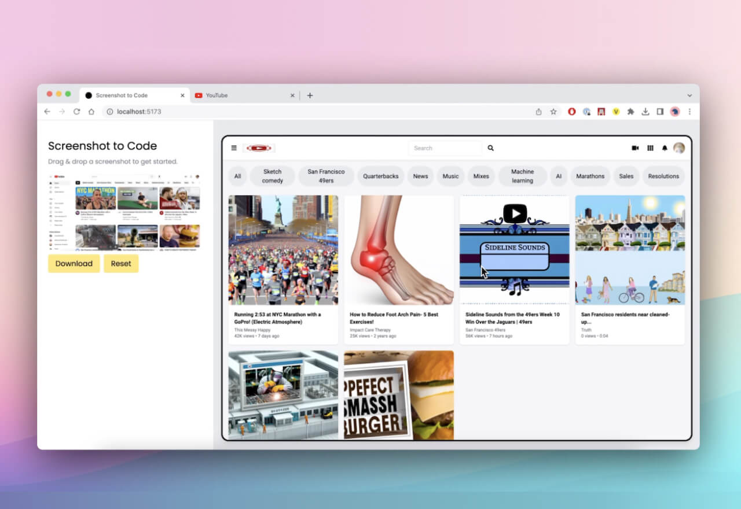Bookmark page with the star icon

pyautogui.click(x=553, y=112)
